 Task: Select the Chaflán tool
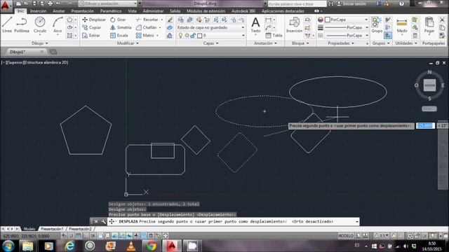tap(147, 27)
